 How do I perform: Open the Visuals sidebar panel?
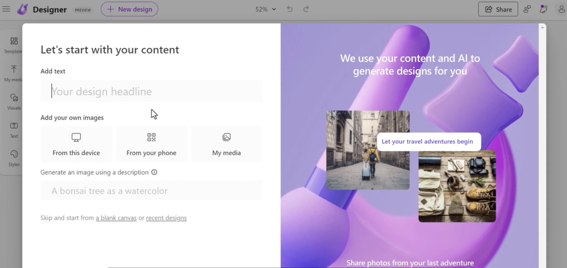click(14, 102)
